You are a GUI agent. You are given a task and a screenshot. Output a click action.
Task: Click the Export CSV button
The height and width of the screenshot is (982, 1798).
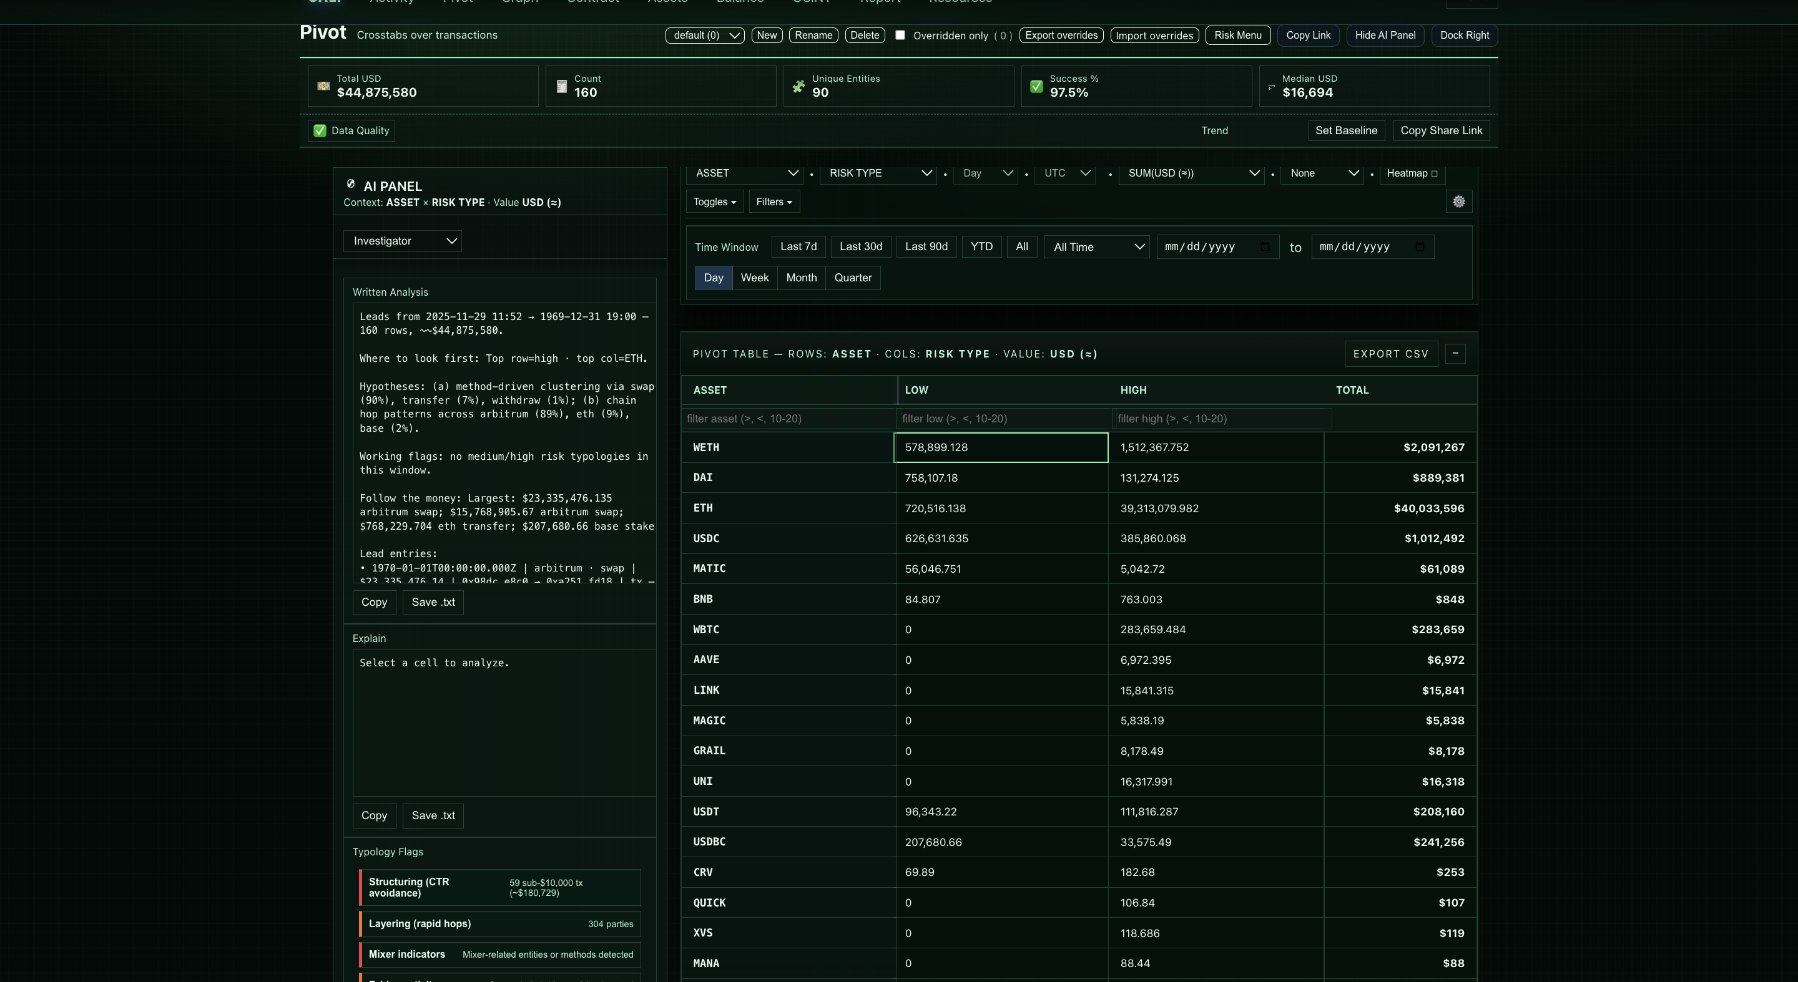1390,354
